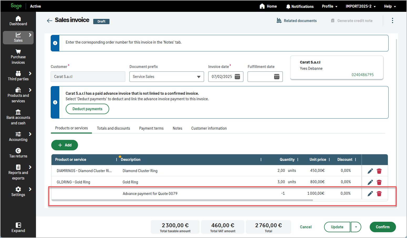Open Invoice date calendar picker

click(x=237, y=77)
